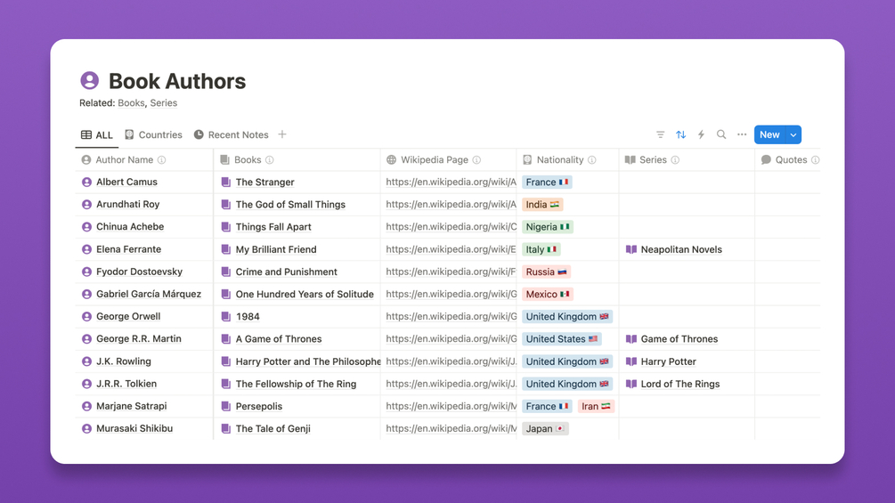The image size is (895, 503).
Task: Expand the New button dropdown arrow
Action: pos(793,134)
